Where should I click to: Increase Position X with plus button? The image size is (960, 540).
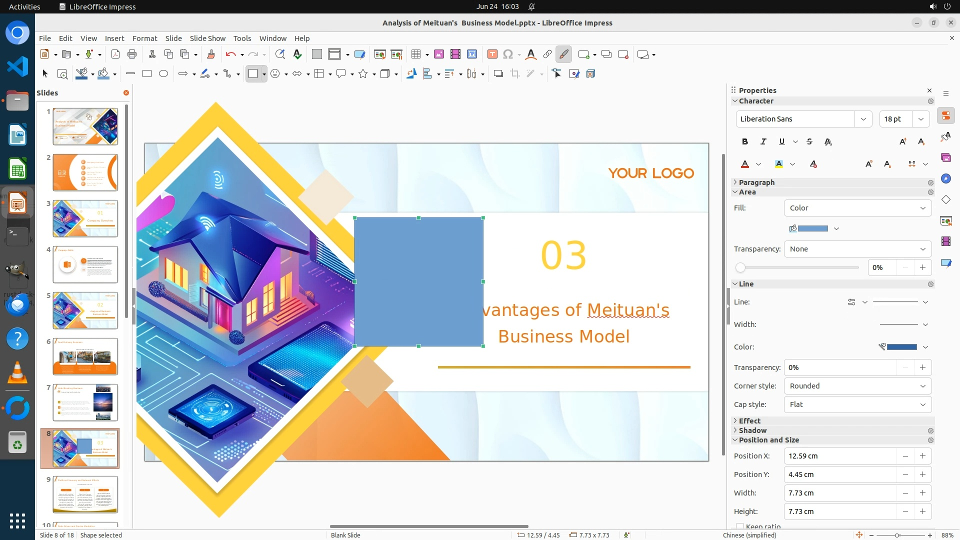click(x=922, y=456)
